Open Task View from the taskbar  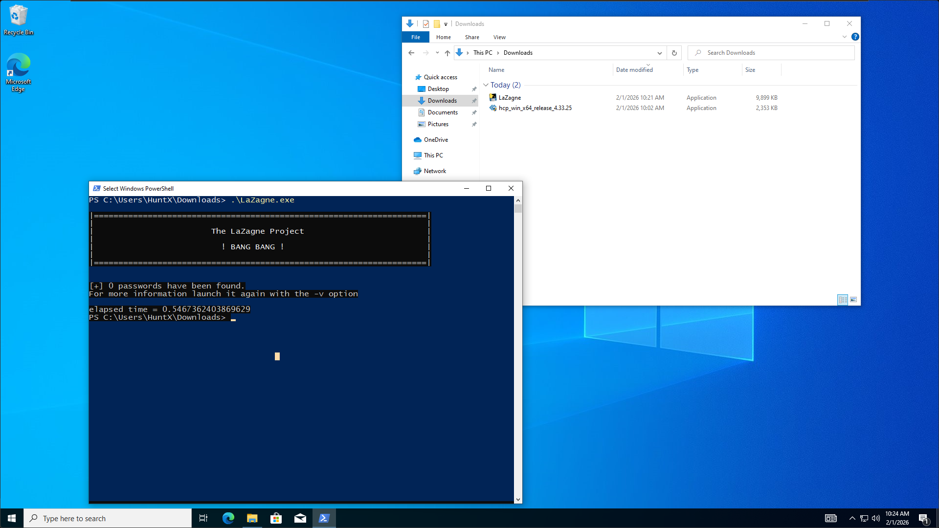click(x=203, y=518)
